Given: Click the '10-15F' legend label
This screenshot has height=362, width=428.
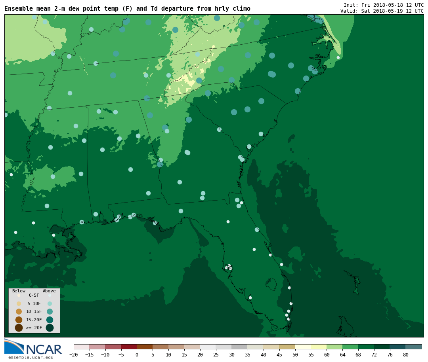Looking at the screenshot, I should pyautogui.click(x=34, y=311).
